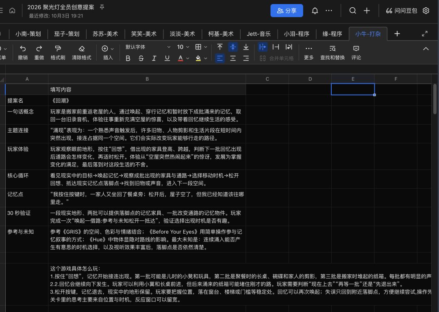This screenshot has width=439, height=312.
Task: Click the vertical scrollbar thumb
Action: 435,99
